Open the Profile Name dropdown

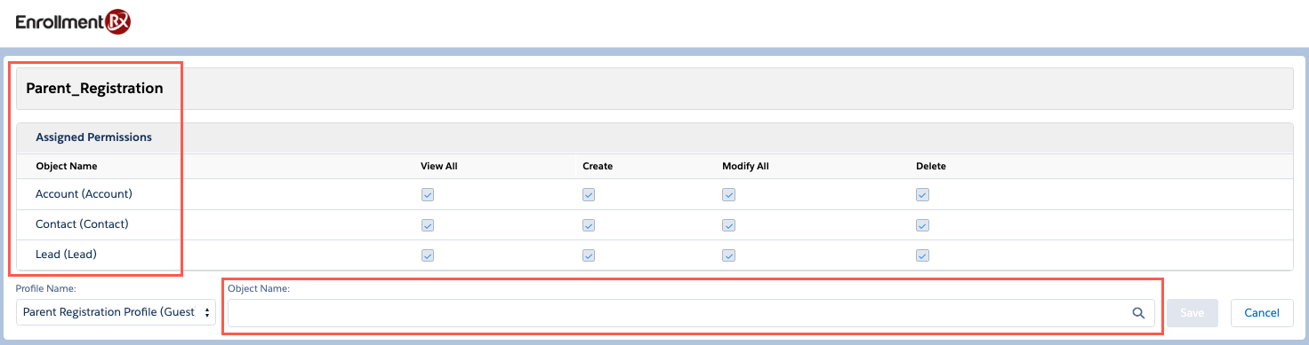coord(116,312)
